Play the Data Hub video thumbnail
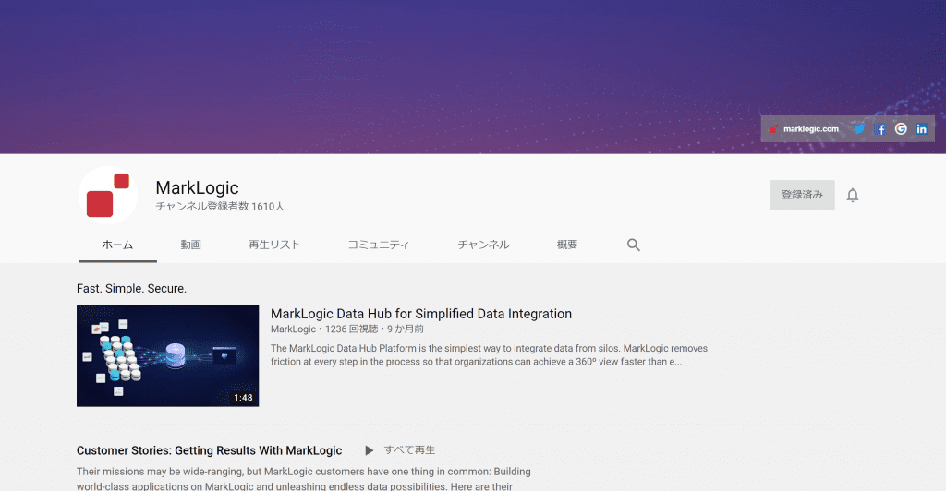Image resolution: width=946 pixels, height=491 pixels. pyautogui.click(x=168, y=355)
